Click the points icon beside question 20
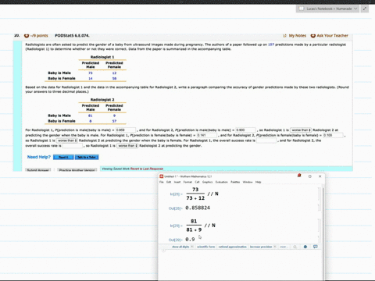Image resolution: width=375 pixels, height=281 pixels. [x=27, y=36]
